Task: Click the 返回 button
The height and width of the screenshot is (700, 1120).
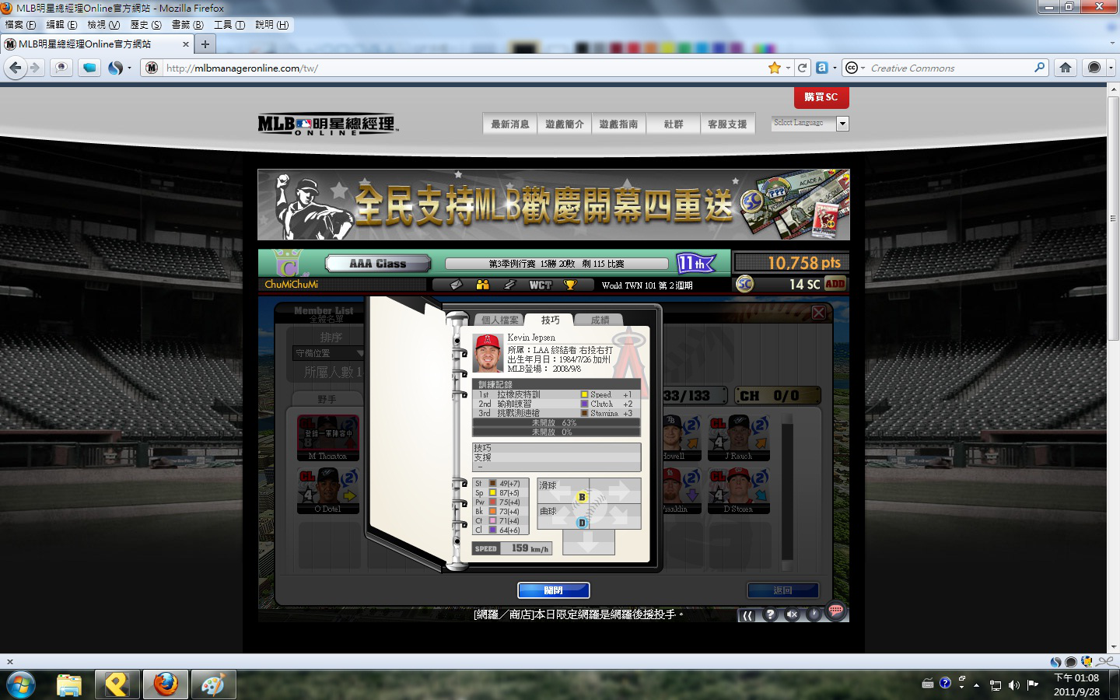Action: pyautogui.click(x=783, y=590)
